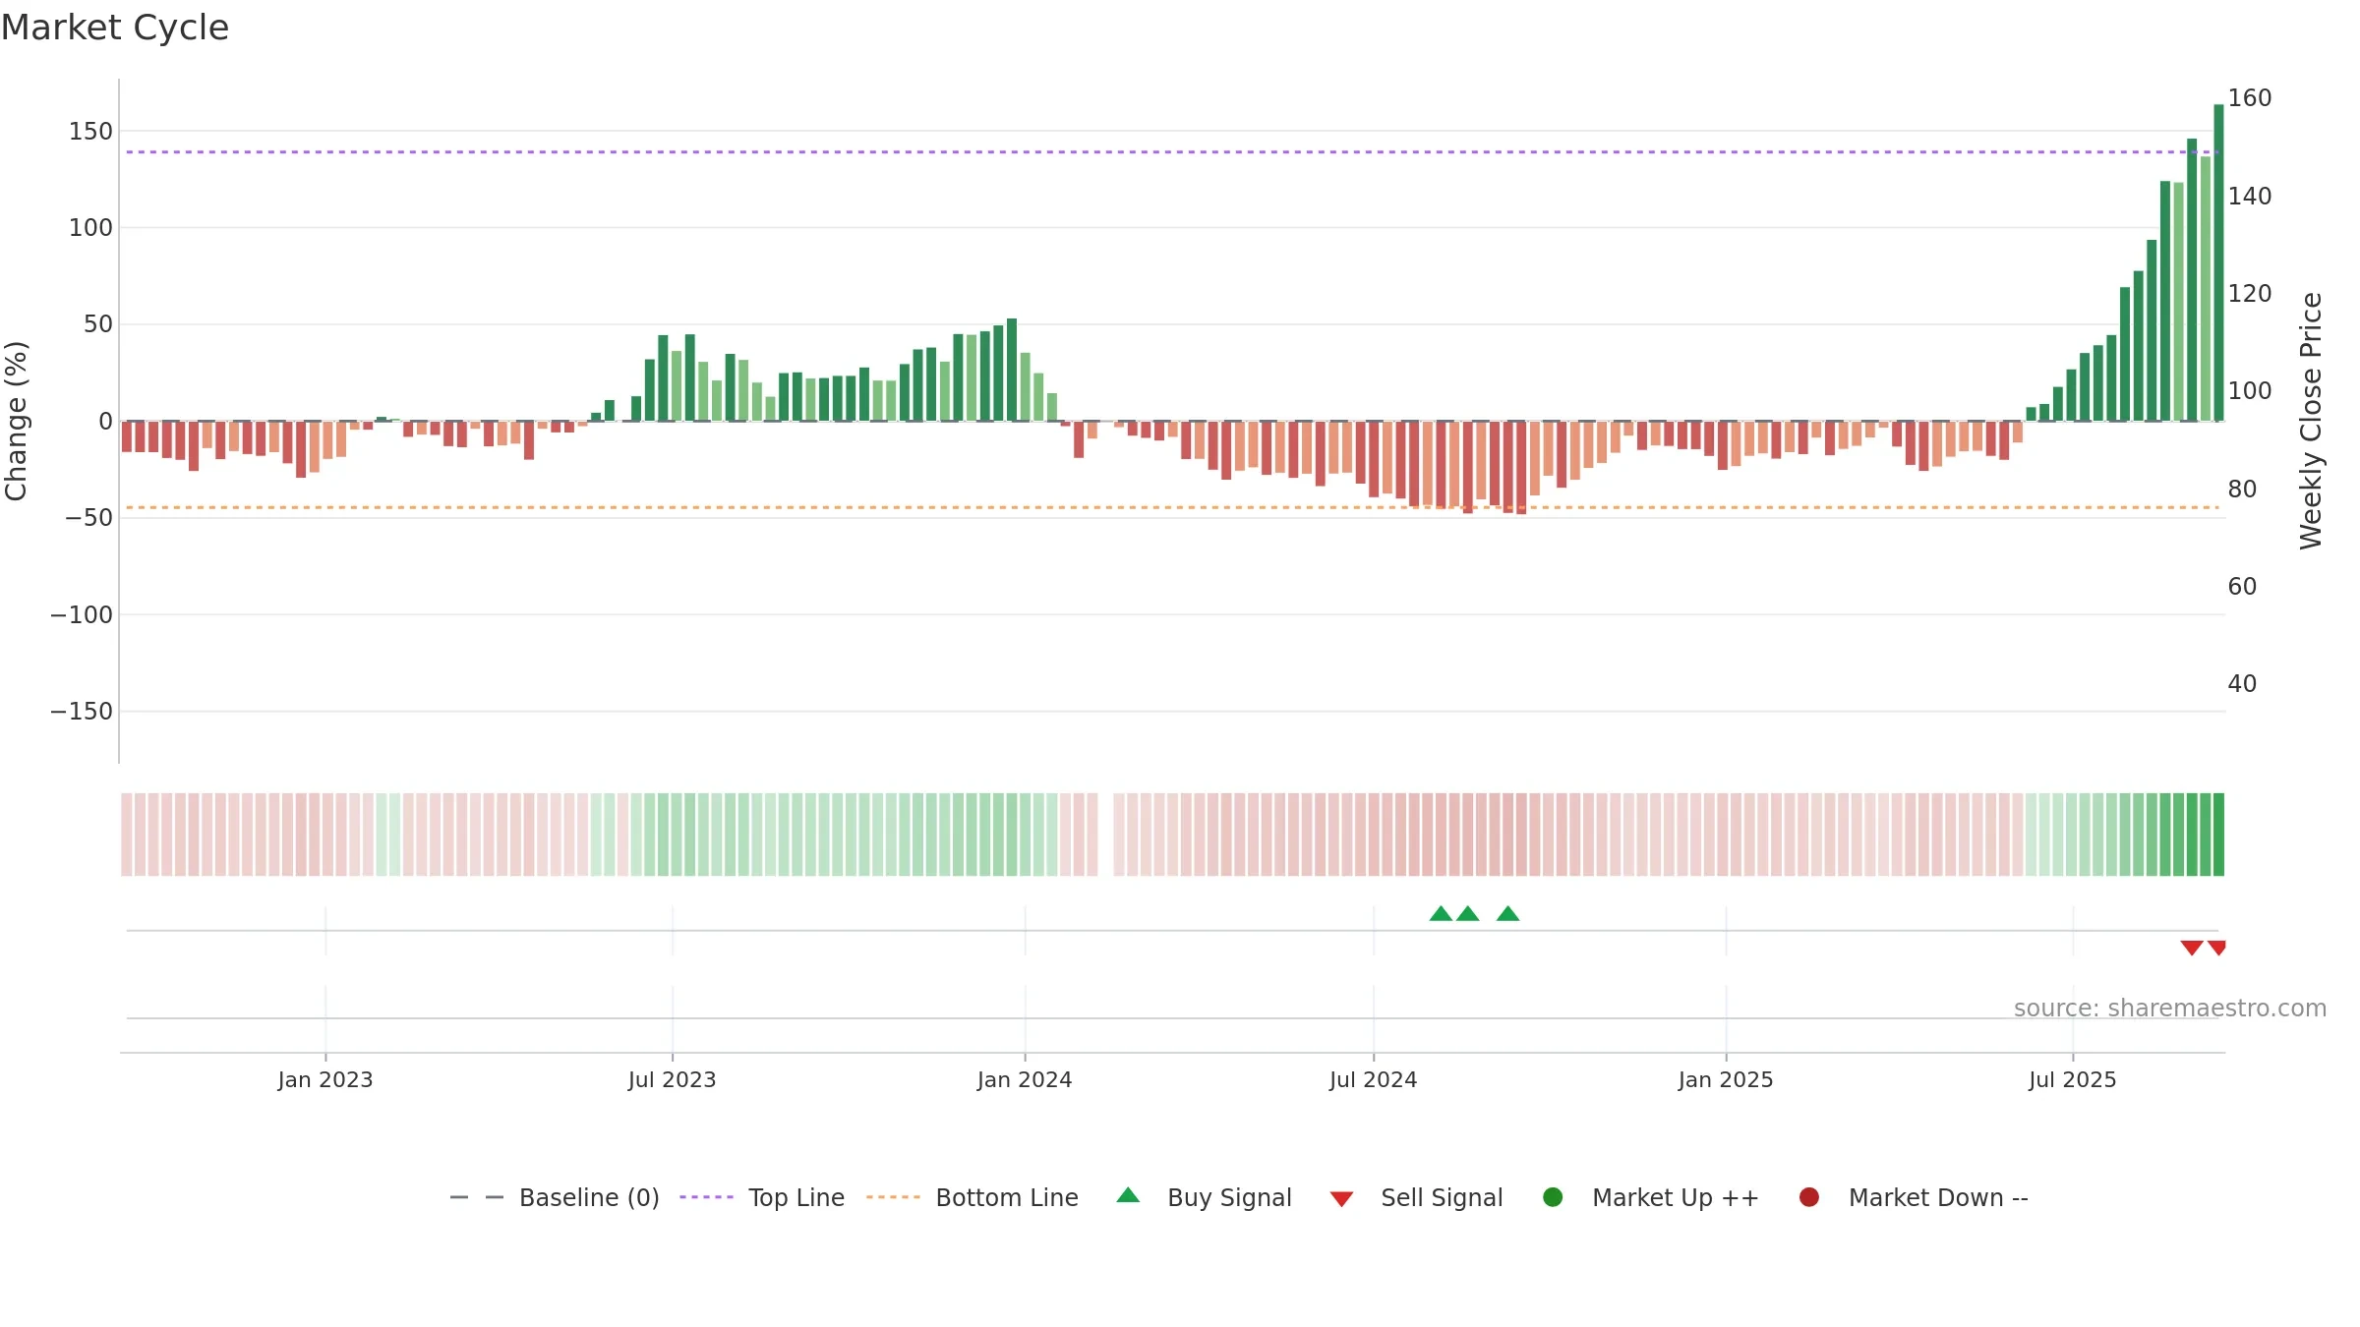Click the Jan 2023 x-axis label
2360x1327 pixels.
coord(325,1079)
